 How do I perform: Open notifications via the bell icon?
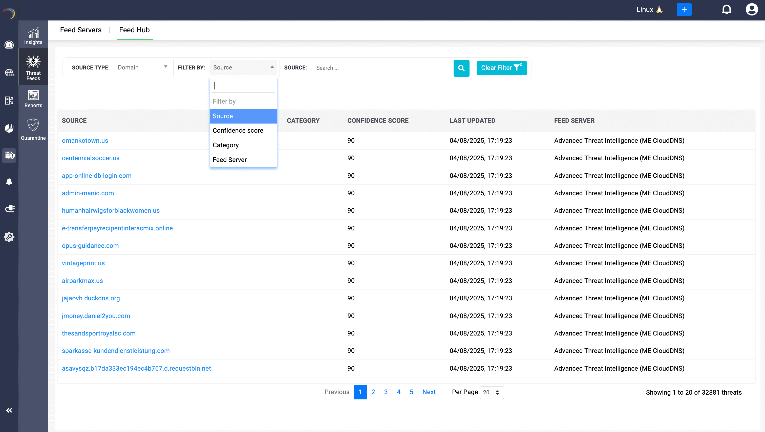point(727,9)
